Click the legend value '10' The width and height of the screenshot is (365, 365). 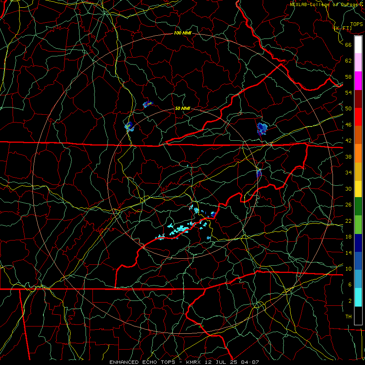tap(348, 268)
